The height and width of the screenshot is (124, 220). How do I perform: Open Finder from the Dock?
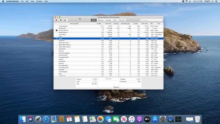coord(23,119)
